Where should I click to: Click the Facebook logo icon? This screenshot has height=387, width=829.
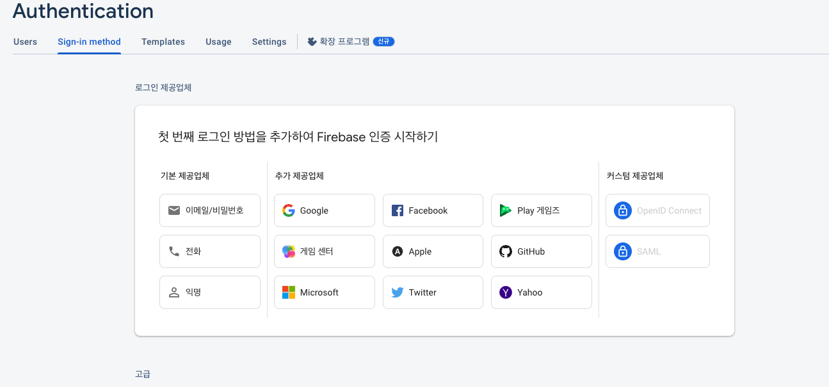398,210
